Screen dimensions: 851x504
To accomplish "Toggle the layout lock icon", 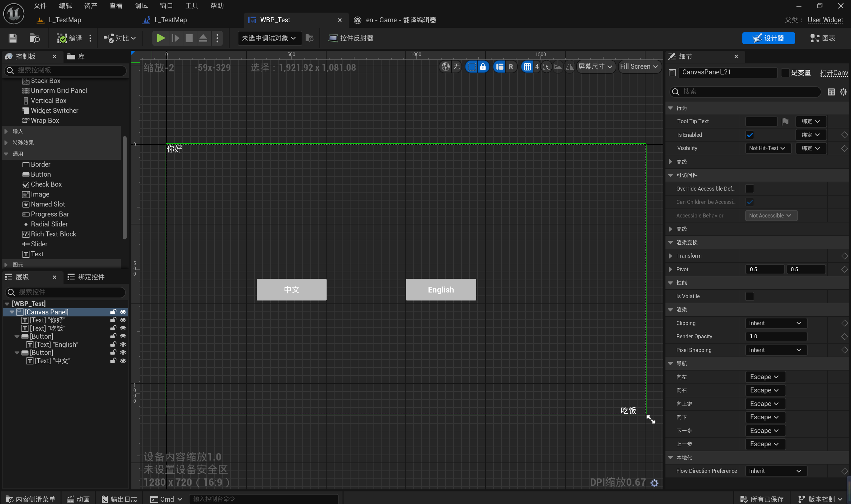I will (483, 66).
